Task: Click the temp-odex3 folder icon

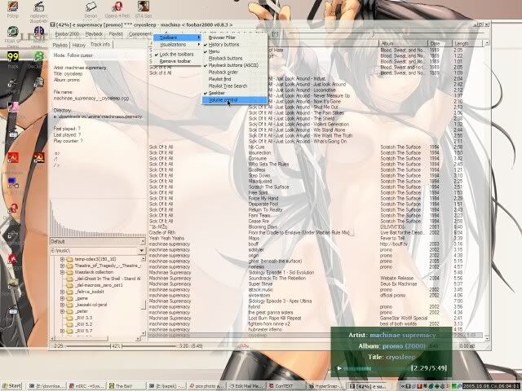Action: [69, 259]
